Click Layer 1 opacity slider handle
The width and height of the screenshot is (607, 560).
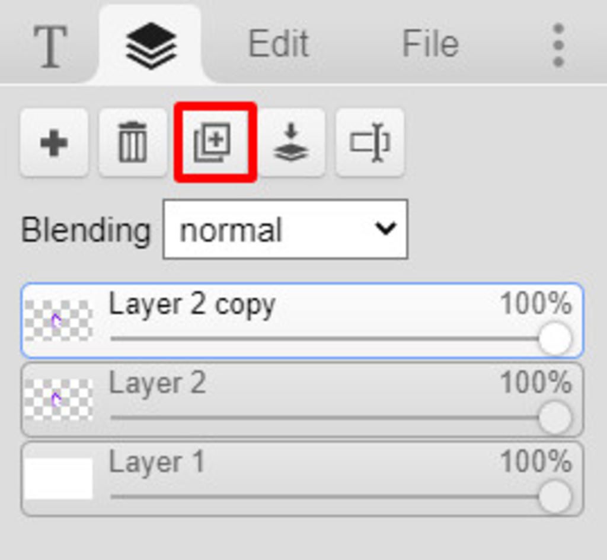(x=555, y=497)
